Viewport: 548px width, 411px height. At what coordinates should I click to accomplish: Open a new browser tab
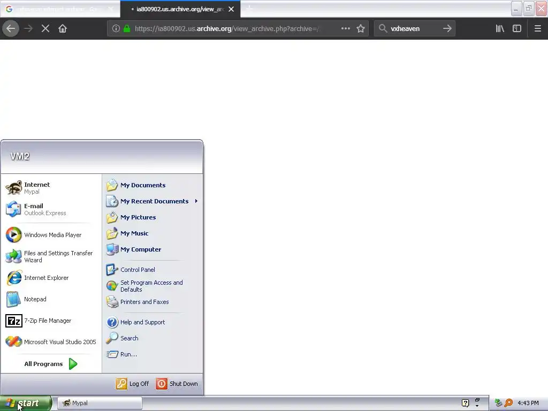tap(249, 9)
